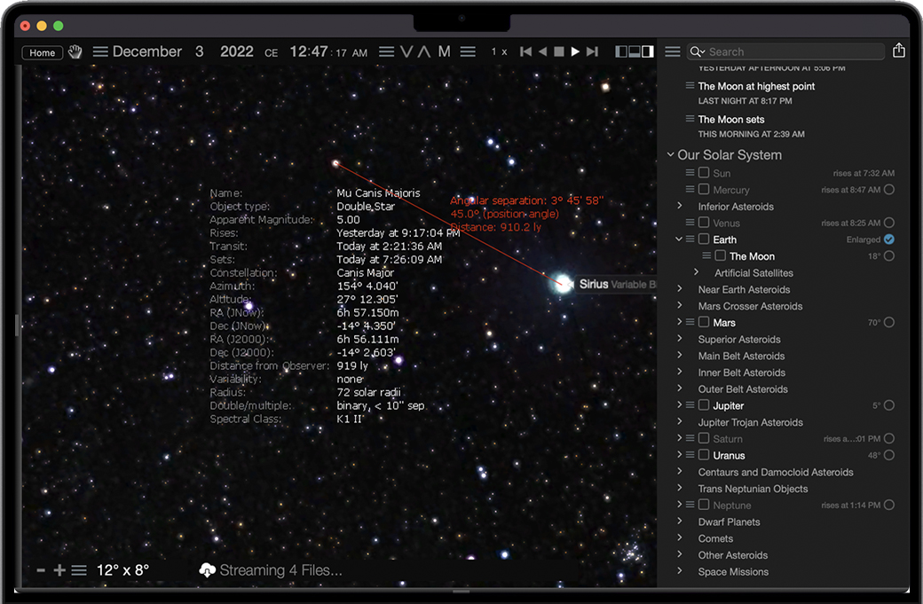This screenshot has height=604, width=923.
Task: Click the zoom in plus icon
Action: (59, 570)
